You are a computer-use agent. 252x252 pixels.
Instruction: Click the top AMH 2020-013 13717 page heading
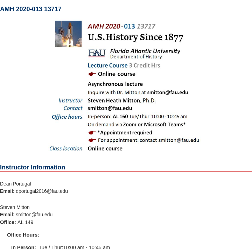coord(31,9)
